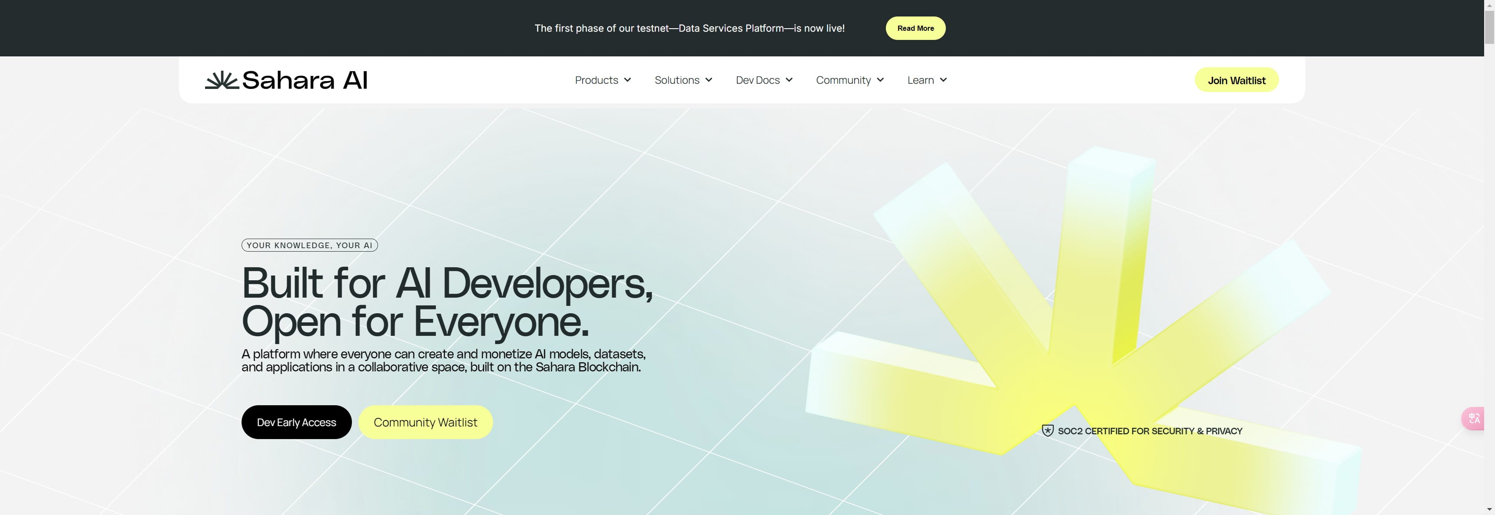Viewport: 1495px width, 515px height.
Task: Click the Sahara AI wordmark text
Action: [x=305, y=80]
